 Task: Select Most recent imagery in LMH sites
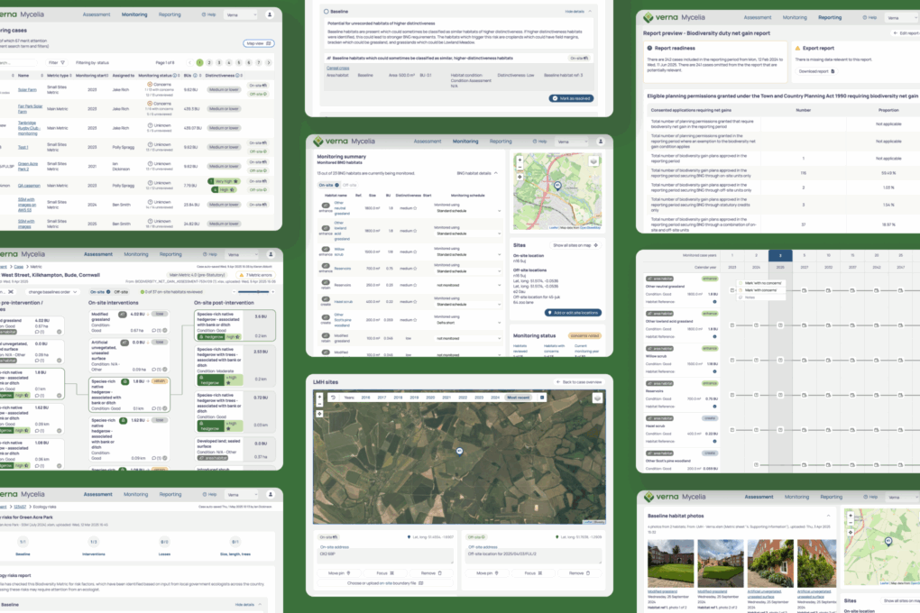coord(519,398)
